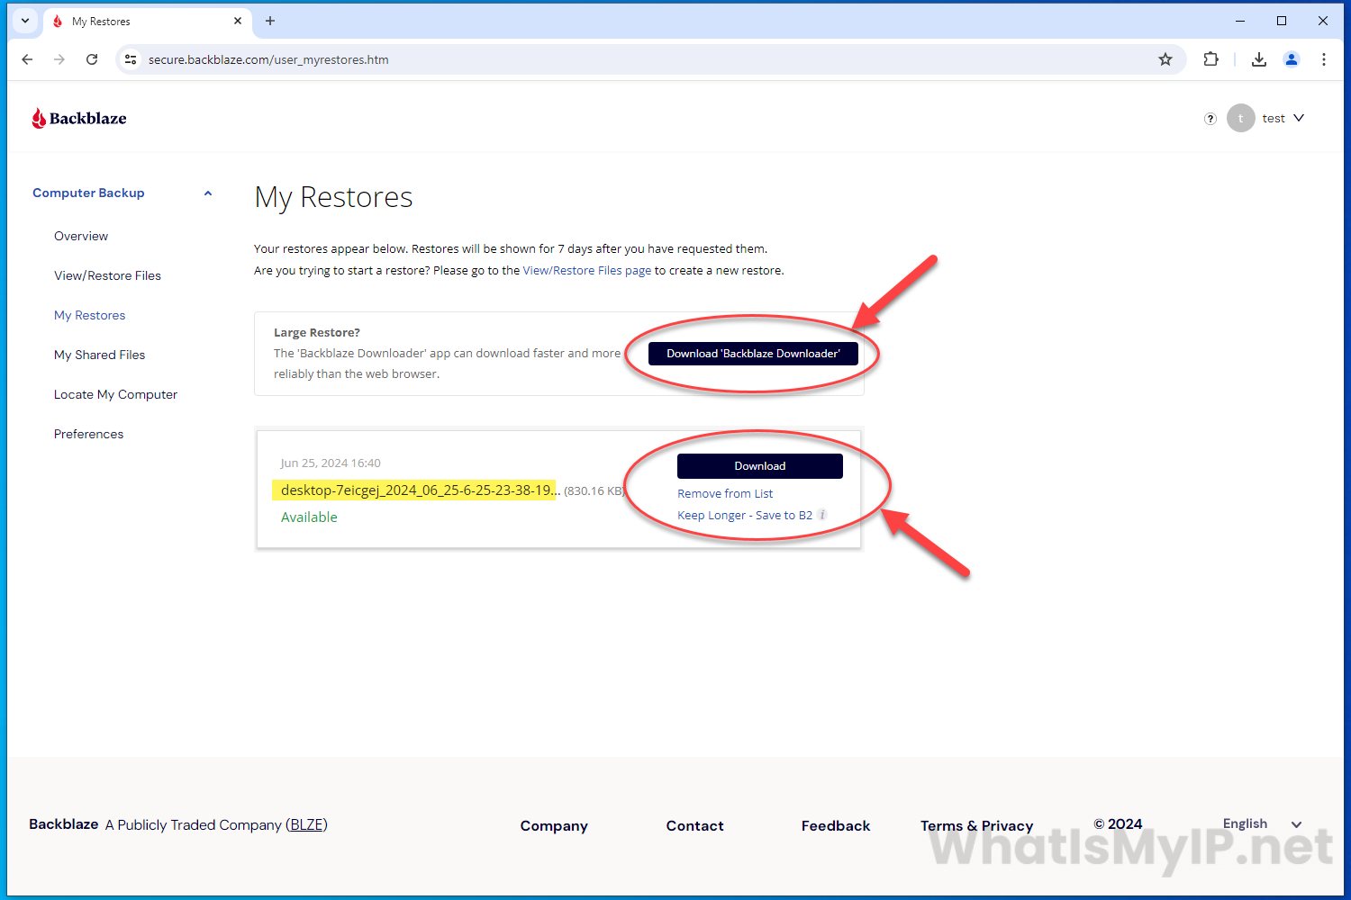
Task: Open the help question mark icon
Action: (1210, 119)
